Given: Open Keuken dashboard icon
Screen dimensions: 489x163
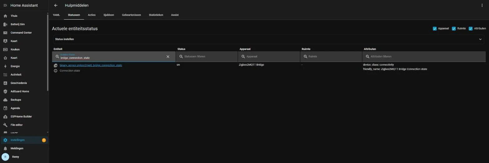Looking at the screenshot, I should point(5,49).
